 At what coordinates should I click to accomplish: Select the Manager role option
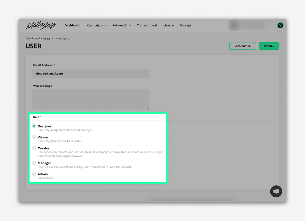click(x=34, y=163)
